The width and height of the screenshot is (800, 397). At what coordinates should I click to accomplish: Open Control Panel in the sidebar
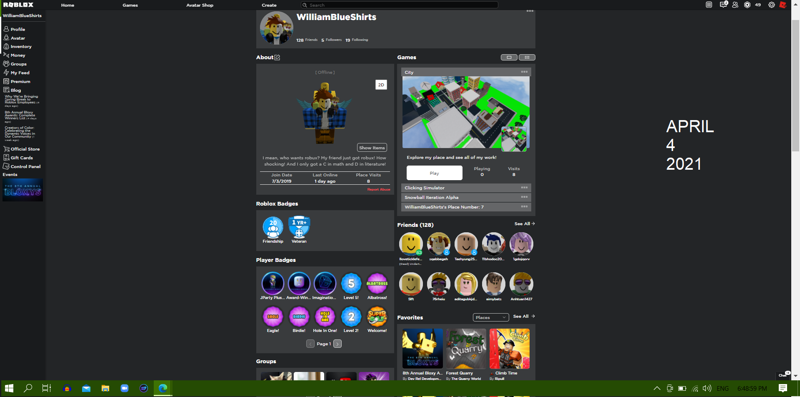tap(22, 166)
